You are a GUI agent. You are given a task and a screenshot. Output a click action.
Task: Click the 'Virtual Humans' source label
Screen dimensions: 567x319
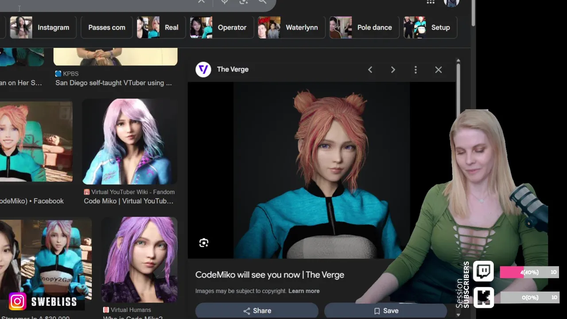(x=131, y=310)
